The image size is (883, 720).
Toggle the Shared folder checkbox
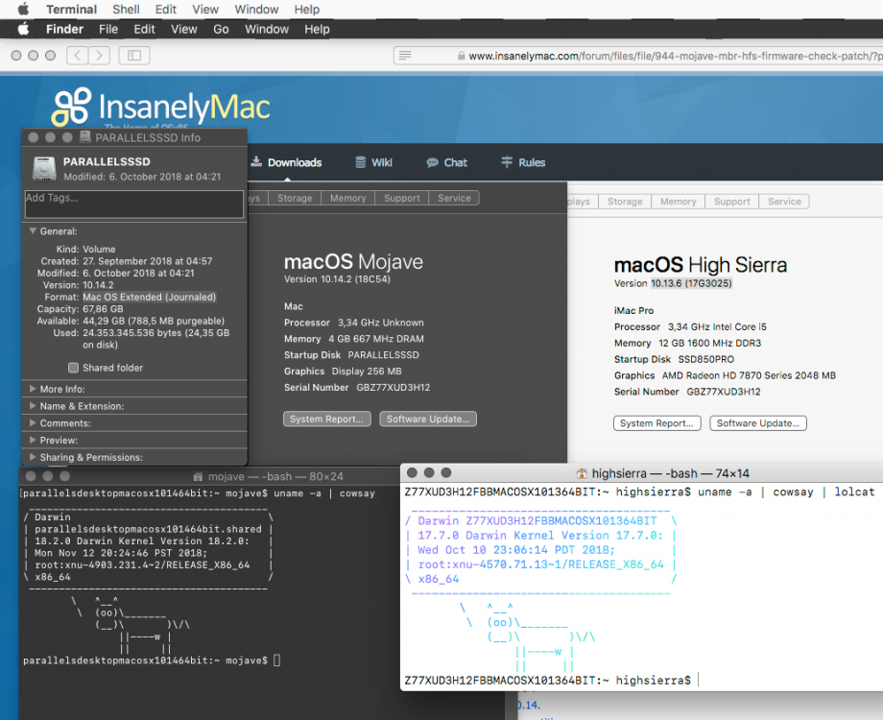[73, 368]
